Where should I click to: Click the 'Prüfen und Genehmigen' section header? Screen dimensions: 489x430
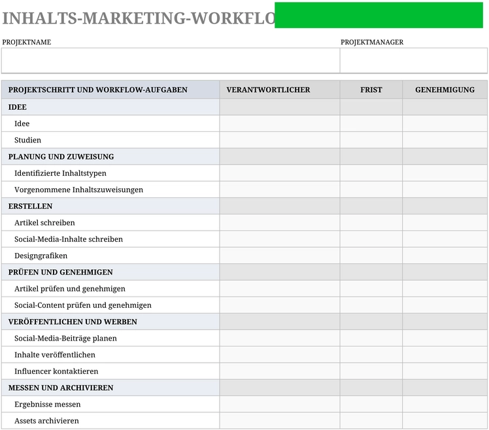point(110,273)
